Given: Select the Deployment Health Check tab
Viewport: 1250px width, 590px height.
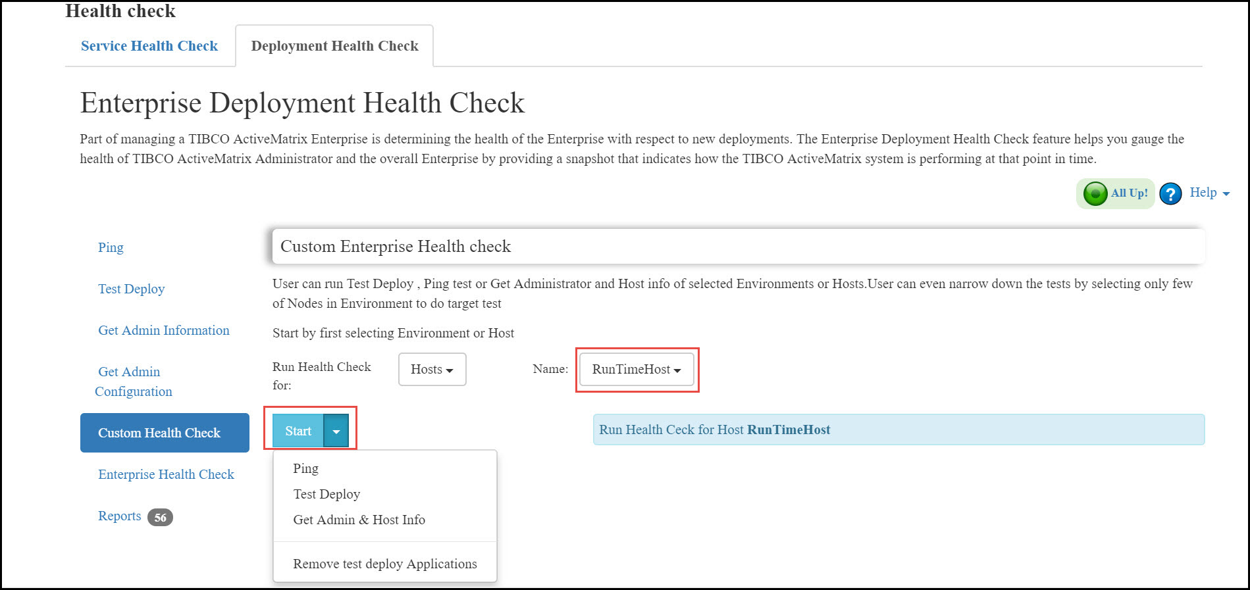Looking at the screenshot, I should coord(334,46).
